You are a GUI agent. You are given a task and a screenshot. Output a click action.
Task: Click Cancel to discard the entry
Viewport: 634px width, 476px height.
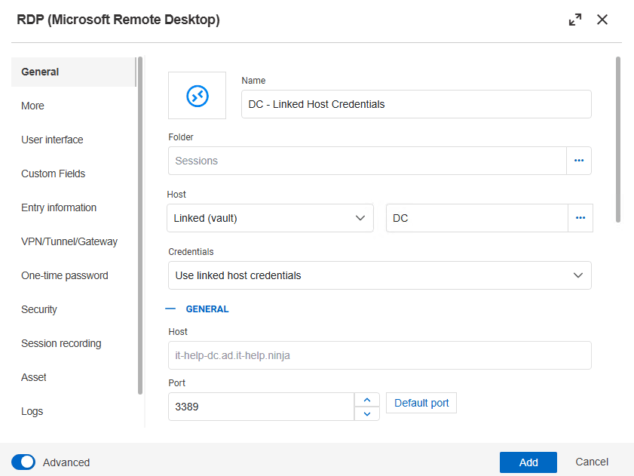click(592, 462)
